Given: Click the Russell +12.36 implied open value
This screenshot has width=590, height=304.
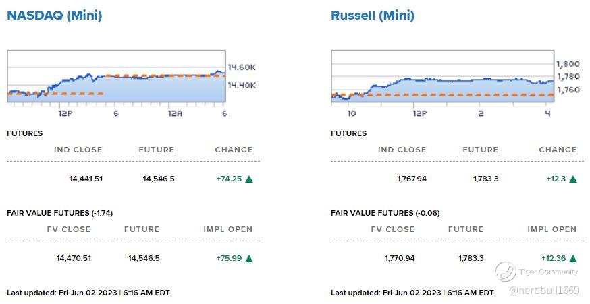Looking at the screenshot, I should [x=554, y=259].
